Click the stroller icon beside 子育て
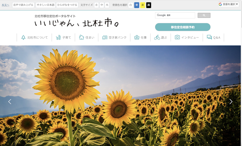This screenshot has height=146, width=242. pos(58,38)
